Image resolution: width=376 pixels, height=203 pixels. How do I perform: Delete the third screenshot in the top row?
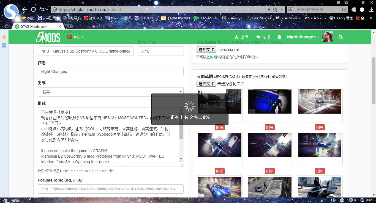320,127
